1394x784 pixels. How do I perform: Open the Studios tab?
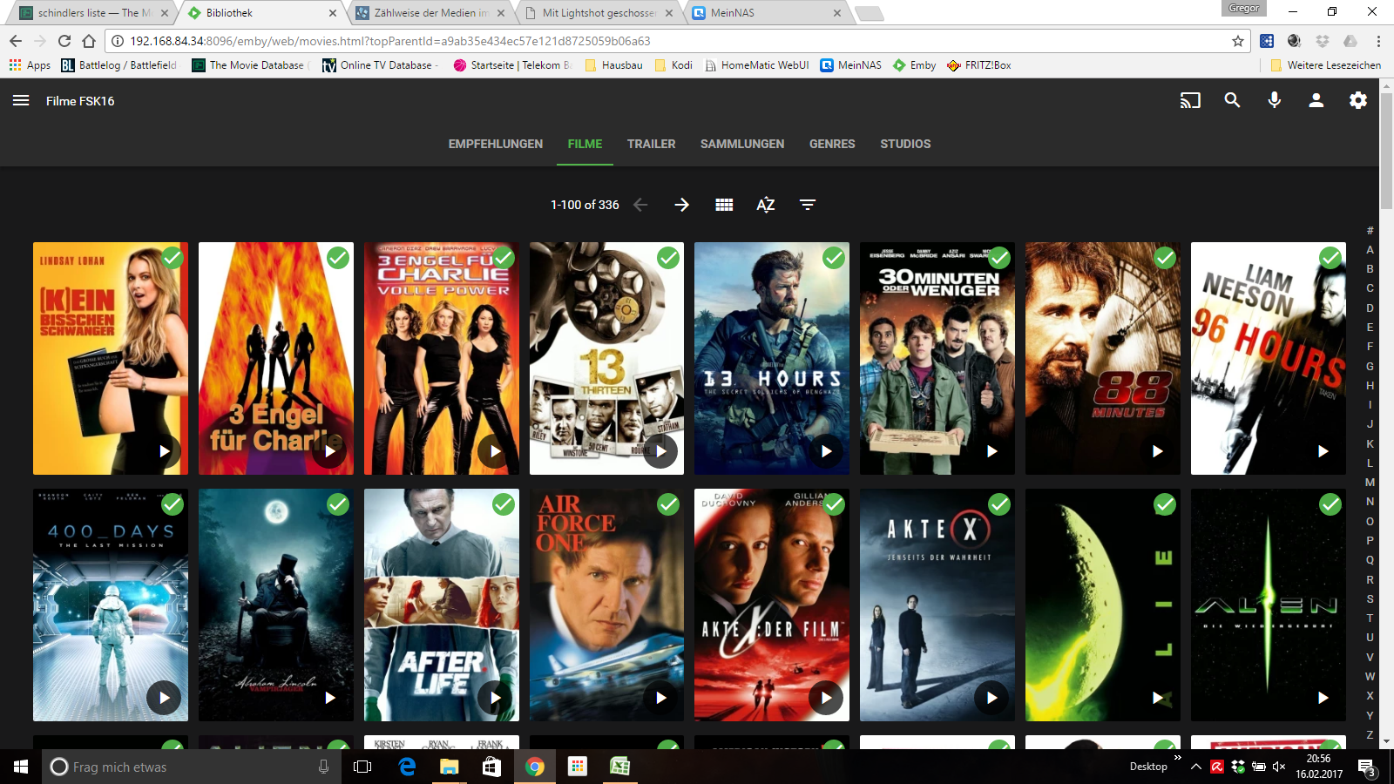(905, 144)
